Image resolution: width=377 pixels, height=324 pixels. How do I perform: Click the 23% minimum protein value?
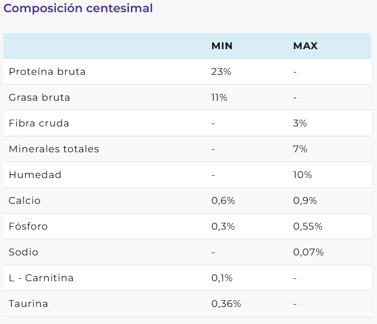click(x=221, y=72)
